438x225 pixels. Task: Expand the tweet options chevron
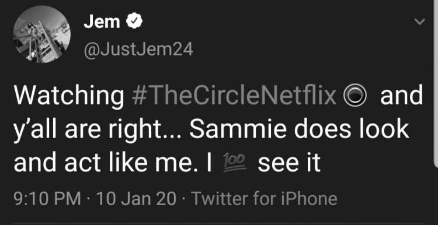419,22
